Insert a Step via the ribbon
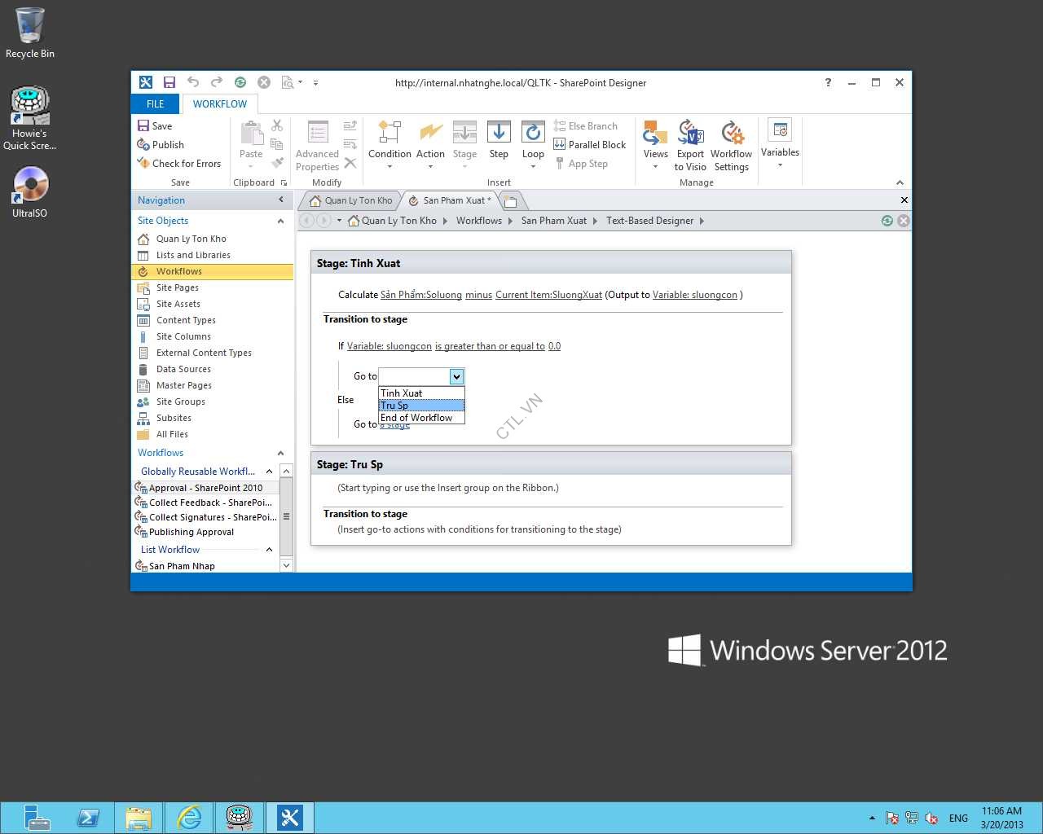This screenshot has width=1043, height=834. point(499,140)
